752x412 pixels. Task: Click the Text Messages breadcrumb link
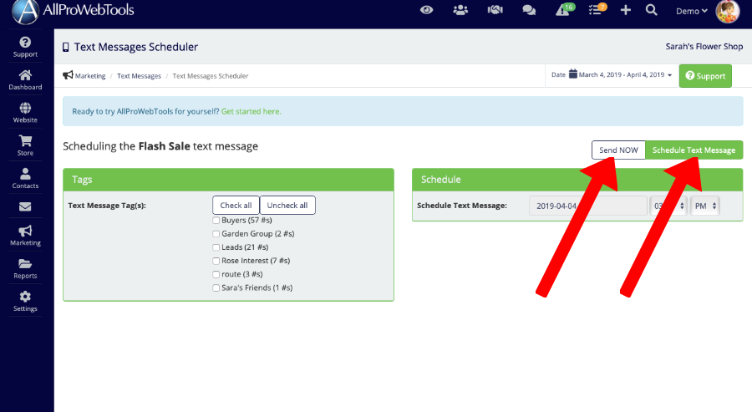(139, 76)
